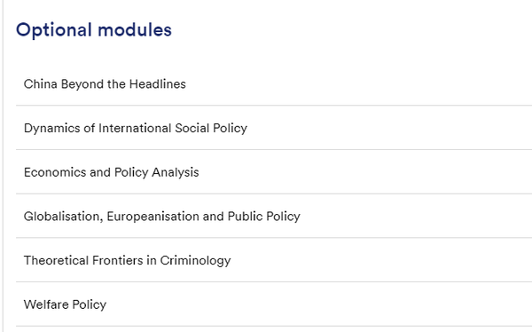Click 'Dynamics of International Social Policy' text

(136, 128)
